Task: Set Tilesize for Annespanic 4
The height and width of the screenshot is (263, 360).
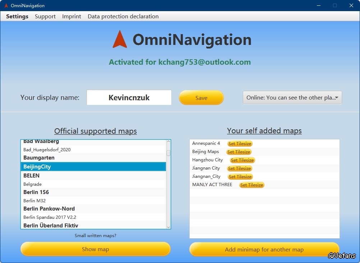Action: (240, 144)
